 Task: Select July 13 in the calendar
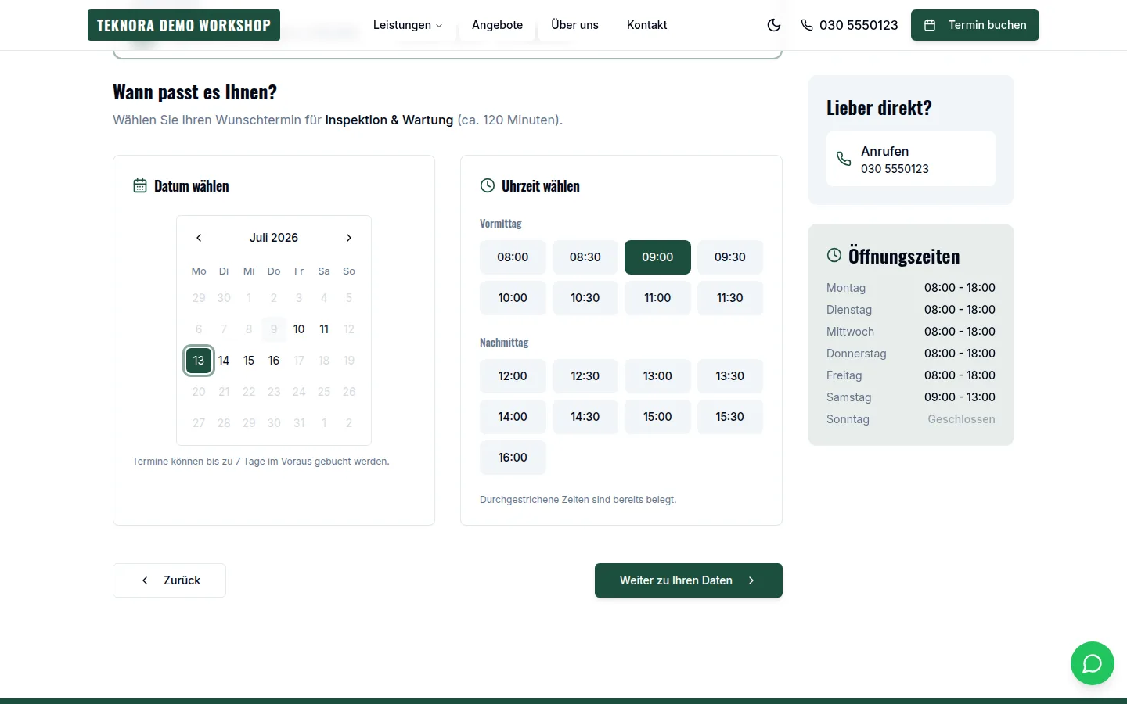pos(199,361)
